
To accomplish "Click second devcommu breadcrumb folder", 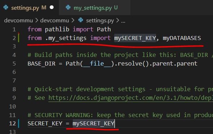I will coord(55,21).
